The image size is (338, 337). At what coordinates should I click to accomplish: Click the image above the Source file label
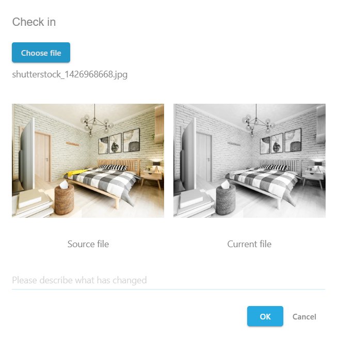click(88, 161)
